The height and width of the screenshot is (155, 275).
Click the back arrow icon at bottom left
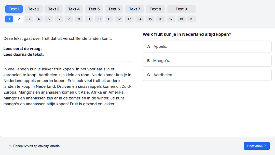10,146
